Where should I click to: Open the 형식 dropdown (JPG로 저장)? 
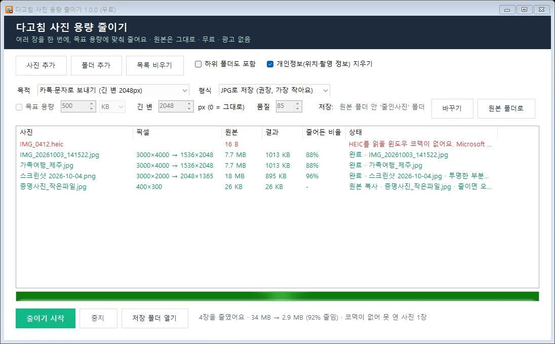point(274,90)
